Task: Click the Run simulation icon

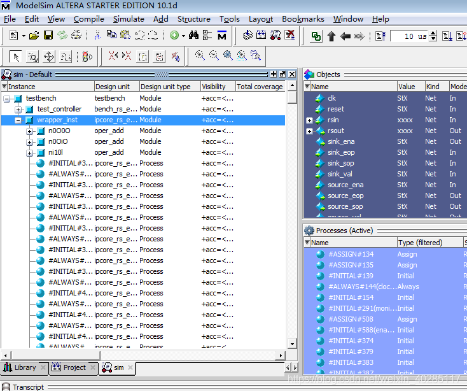Action: click(447, 36)
